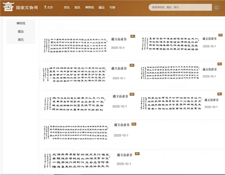Click the 国家文物局 logo icon
Image resolution: width=225 pixels, height=175 pixels.
[6, 7]
